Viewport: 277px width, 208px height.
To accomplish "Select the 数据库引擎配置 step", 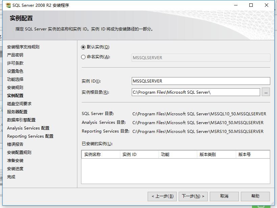I will (21, 120).
